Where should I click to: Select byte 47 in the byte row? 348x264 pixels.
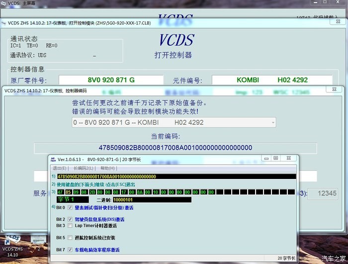(x=60, y=192)
